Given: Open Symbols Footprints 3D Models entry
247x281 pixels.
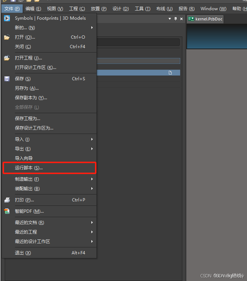Looking at the screenshot, I should click(x=49, y=18).
